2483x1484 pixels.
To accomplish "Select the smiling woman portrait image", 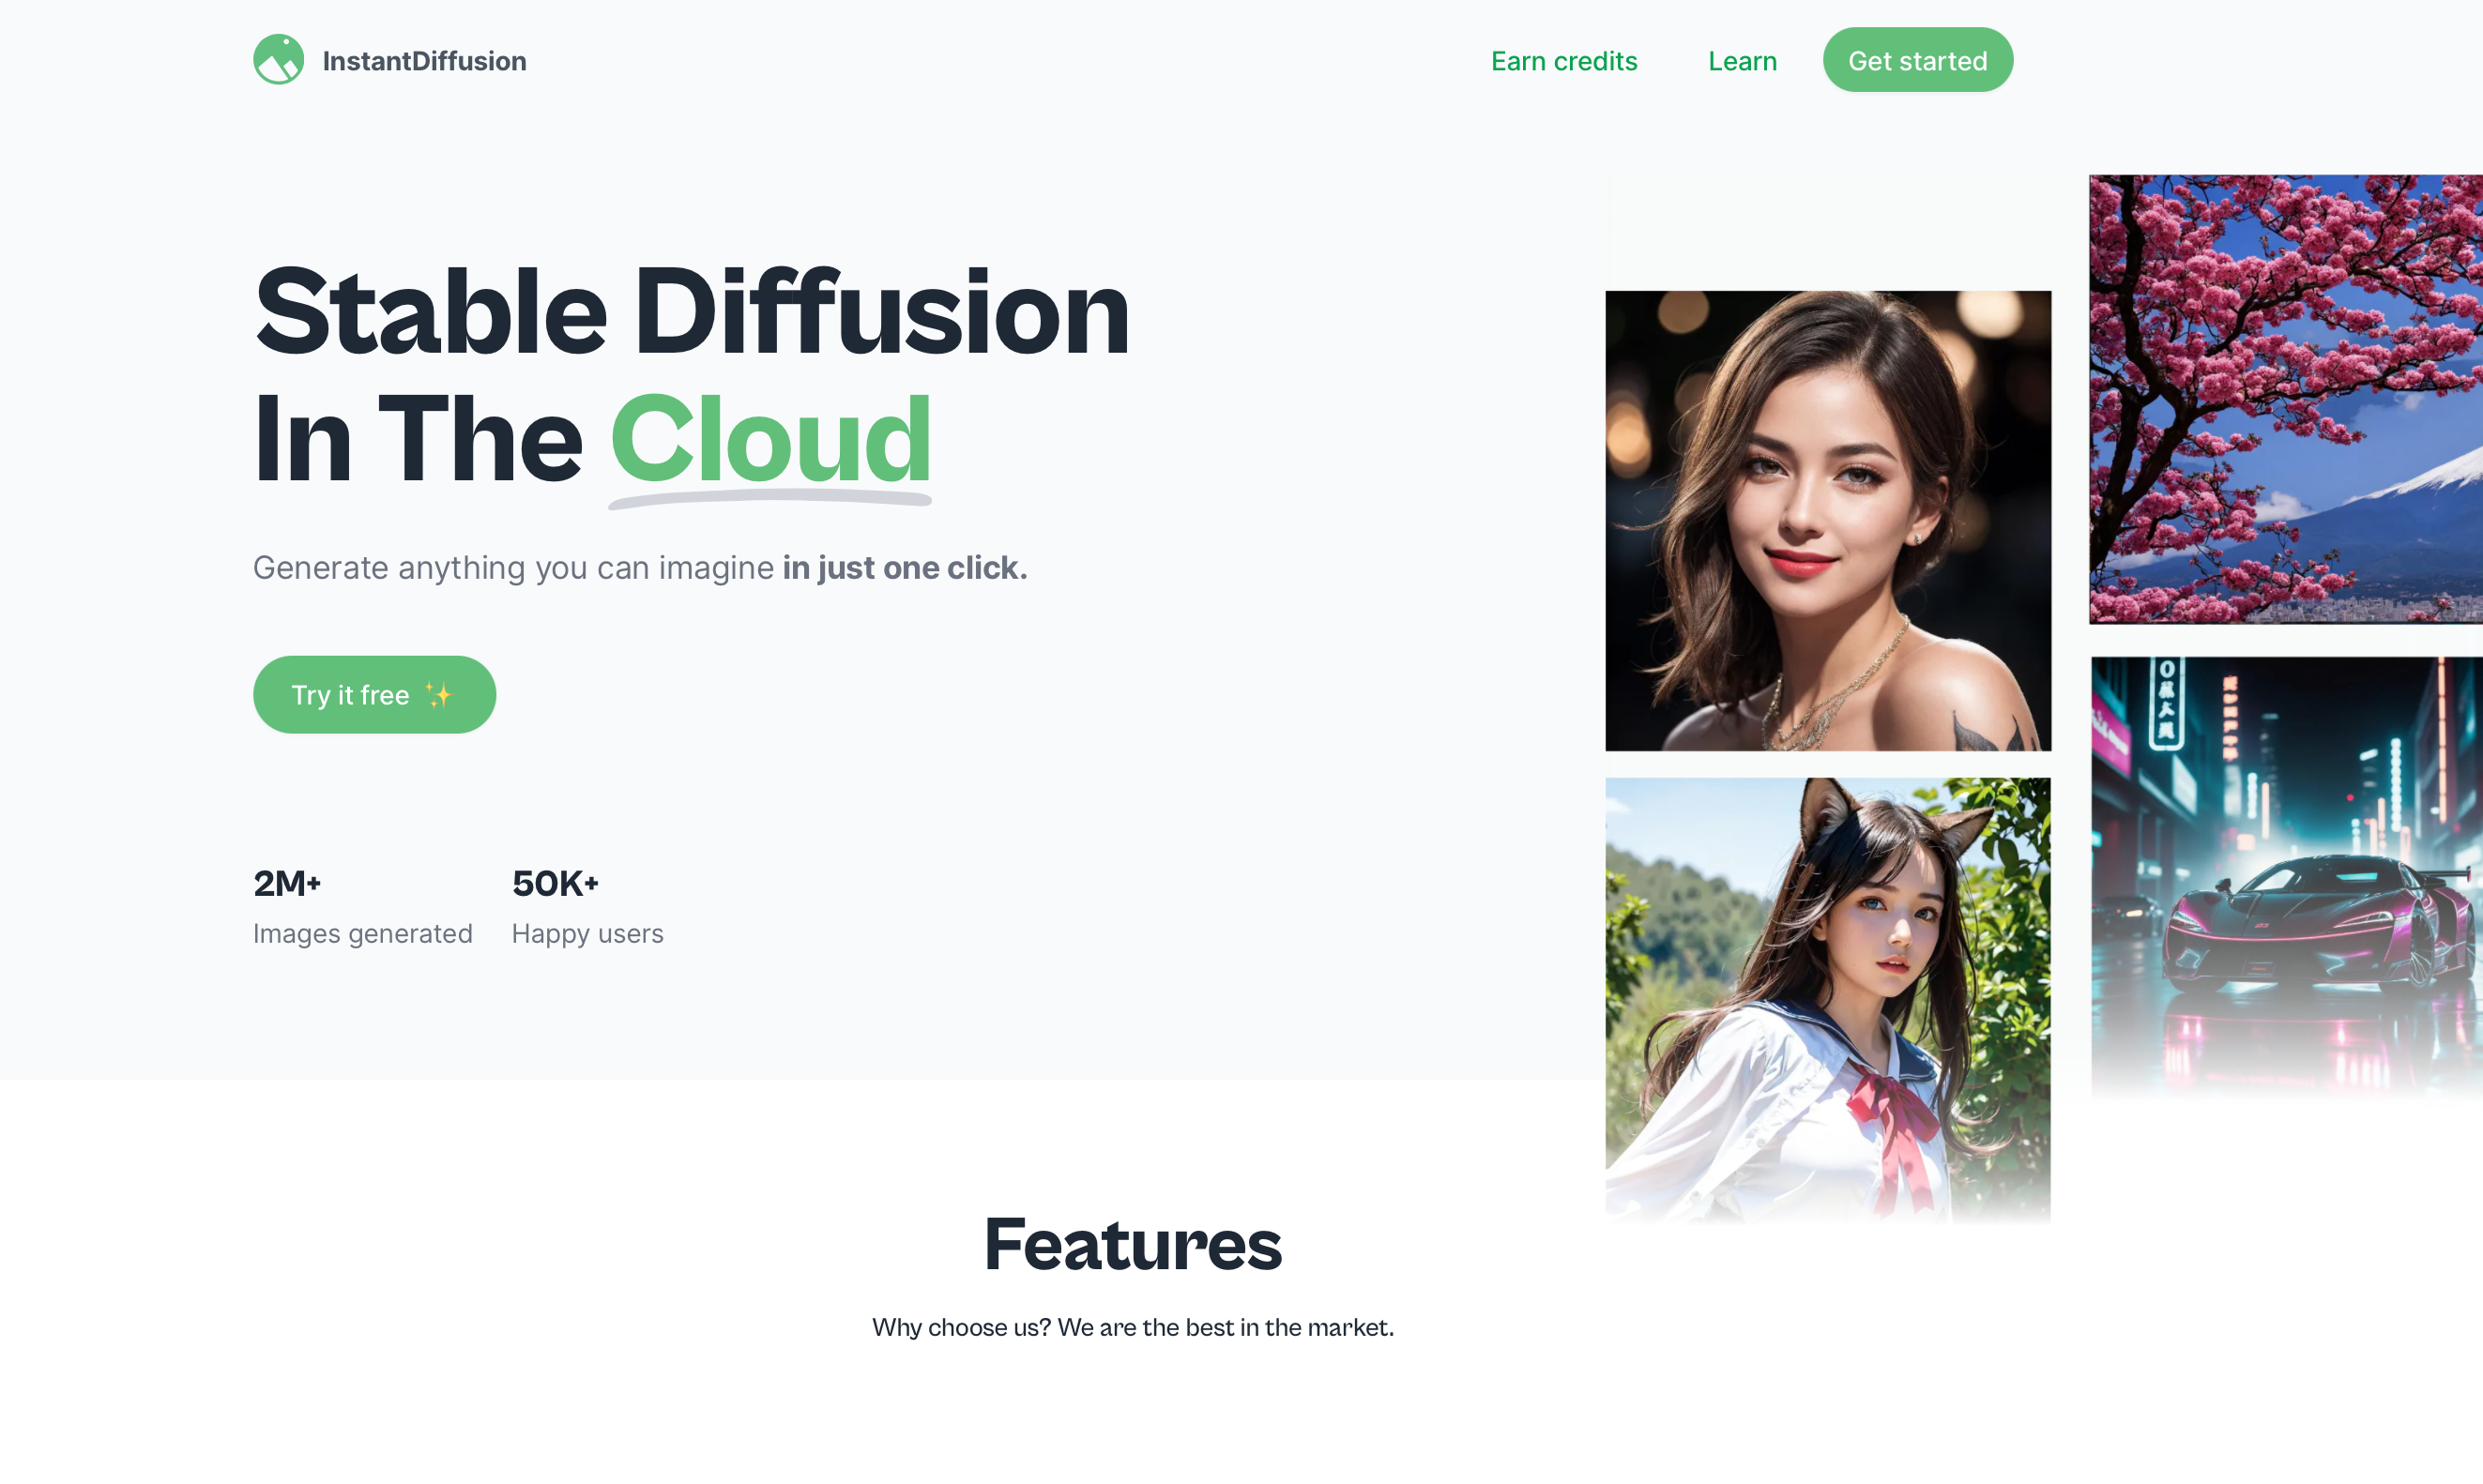I will pos(1827,520).
